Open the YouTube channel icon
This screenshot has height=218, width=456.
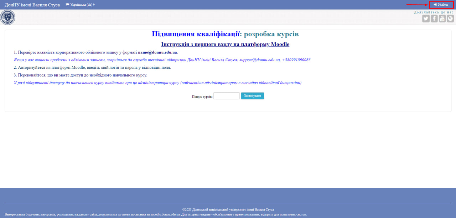tap(442, 19)
